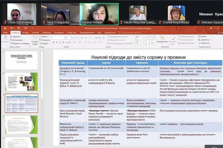Click the Undo arrow icon

click(11, 28)
